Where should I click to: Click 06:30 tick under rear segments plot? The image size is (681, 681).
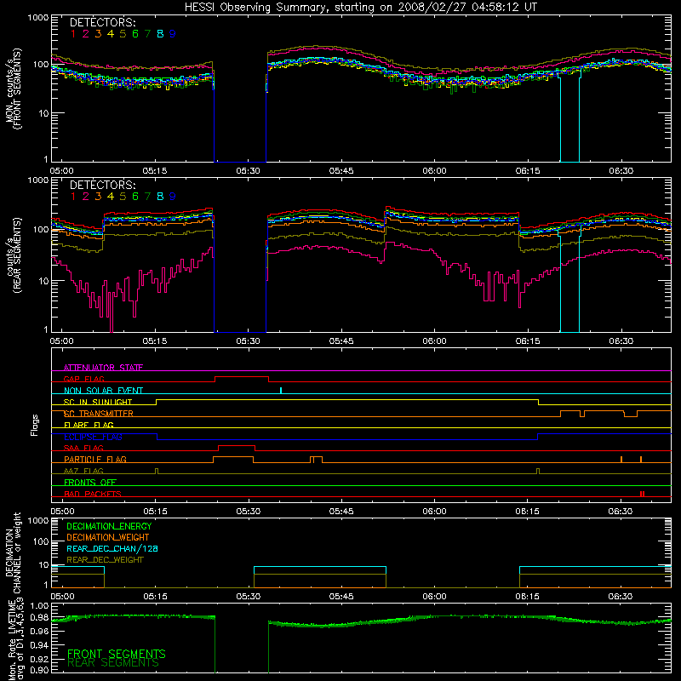[x=621, y=341]
